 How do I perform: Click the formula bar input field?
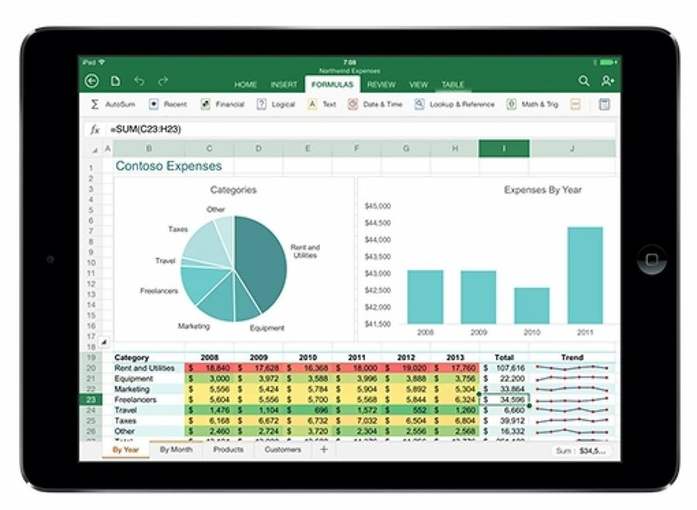356,129
